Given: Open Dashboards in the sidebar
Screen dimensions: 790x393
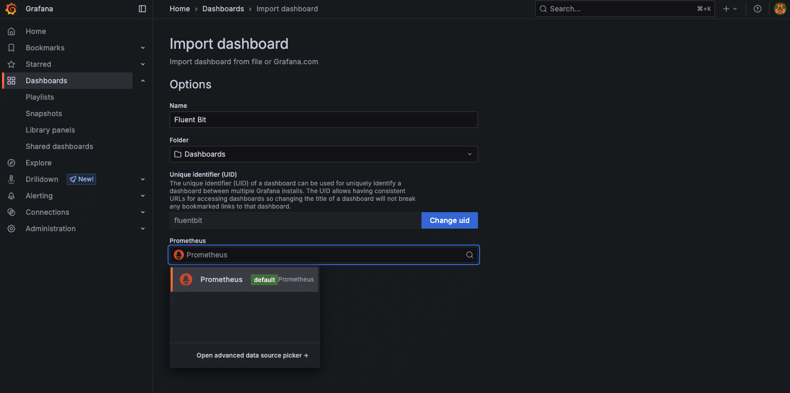Looking at the screenshot, I should click(x=46, y=81).
